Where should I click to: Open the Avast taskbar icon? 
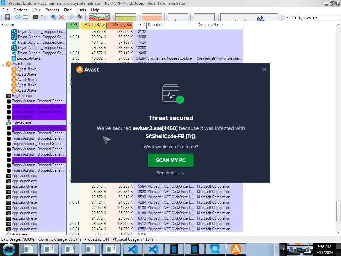click(236, 249)
